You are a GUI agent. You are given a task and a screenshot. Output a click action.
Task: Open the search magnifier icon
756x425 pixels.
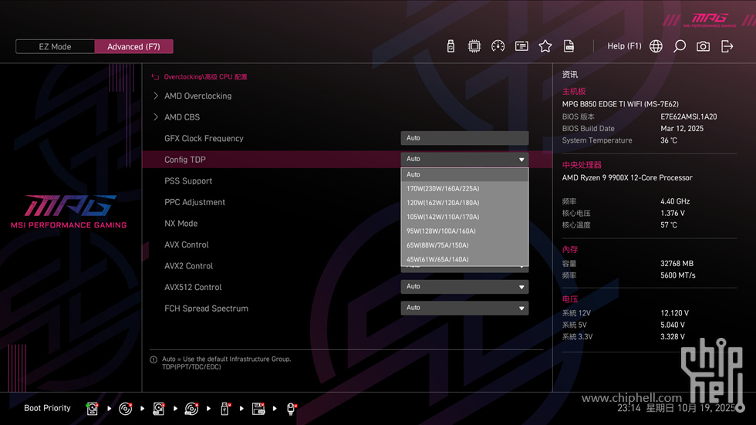point(680,46)
